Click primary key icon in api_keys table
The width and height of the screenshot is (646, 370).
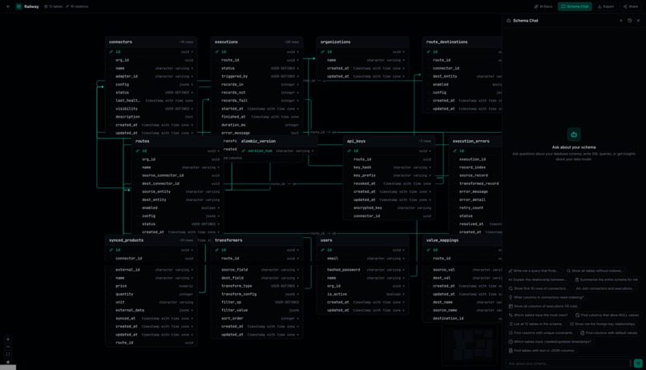[x=349, y=151]
